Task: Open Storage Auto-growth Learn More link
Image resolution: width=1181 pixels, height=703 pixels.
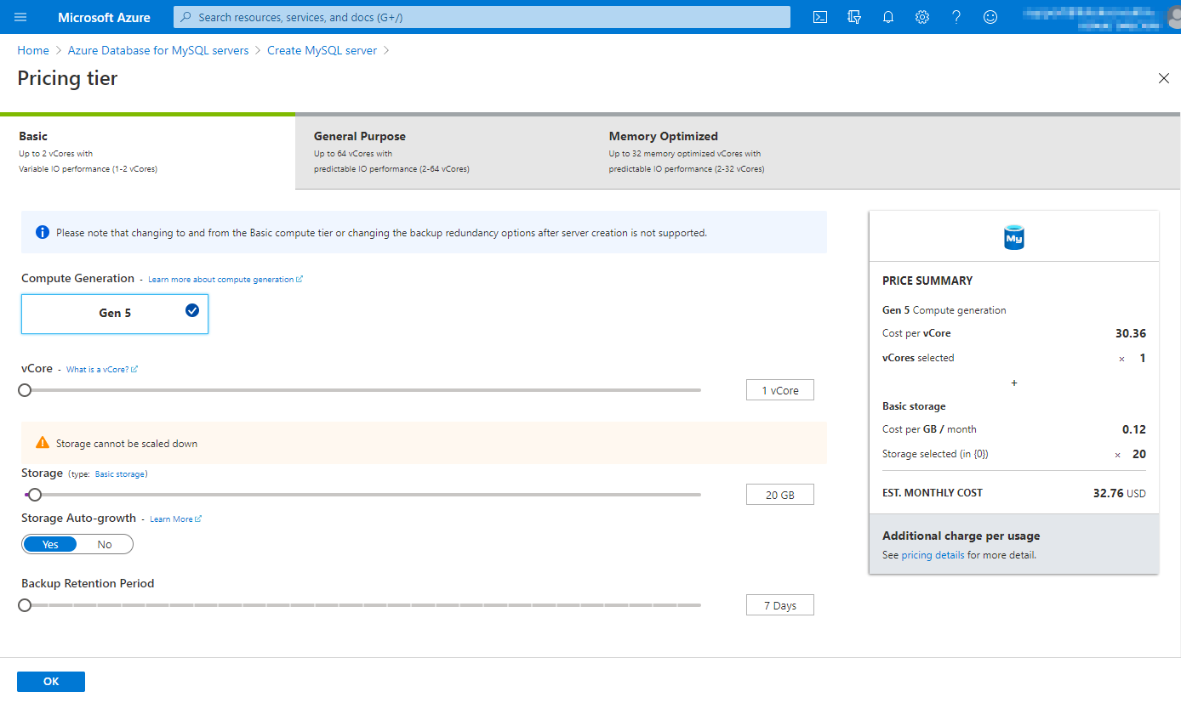Action: (175, 519)
